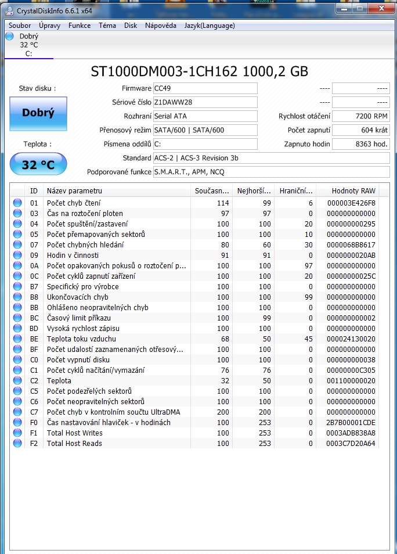Click status orb for ID B7 row
Viewport: 397px width, 554px height.
pyautogui.click(x=17, y=286)
